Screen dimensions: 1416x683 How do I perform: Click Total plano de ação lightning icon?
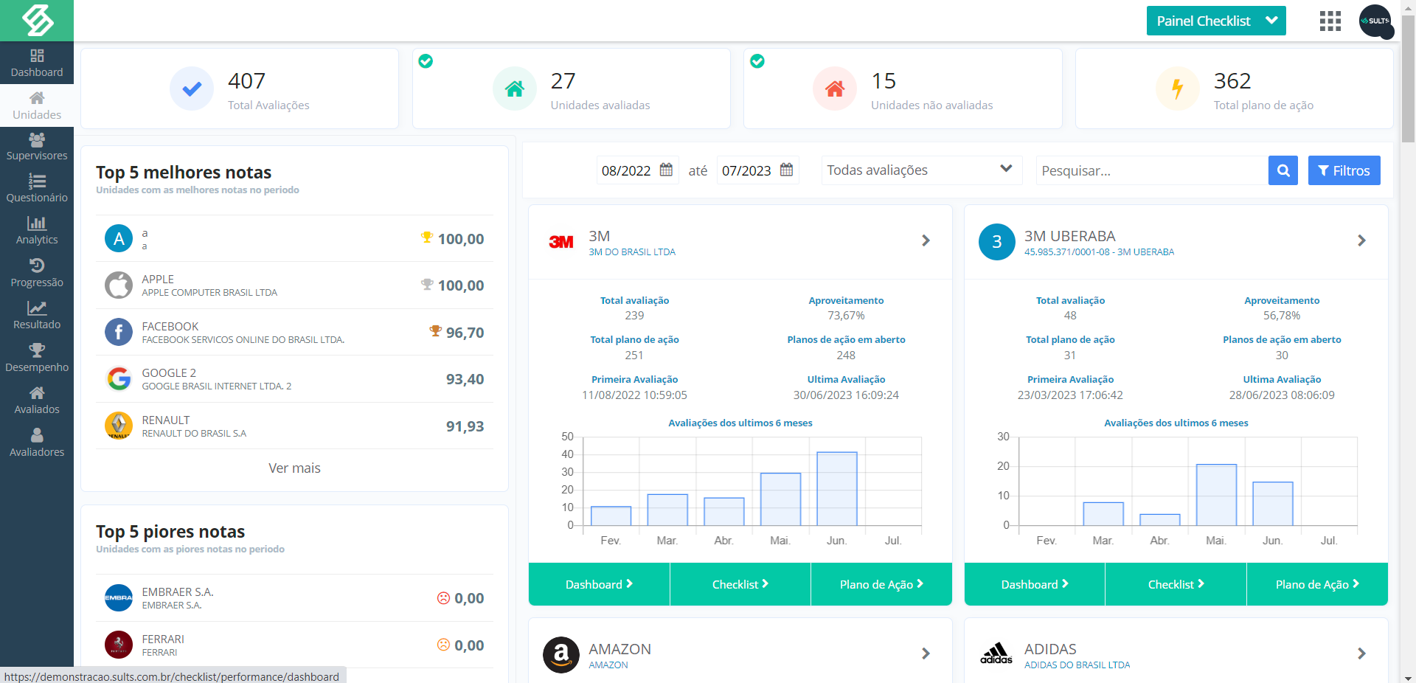tap(1178, 89)
